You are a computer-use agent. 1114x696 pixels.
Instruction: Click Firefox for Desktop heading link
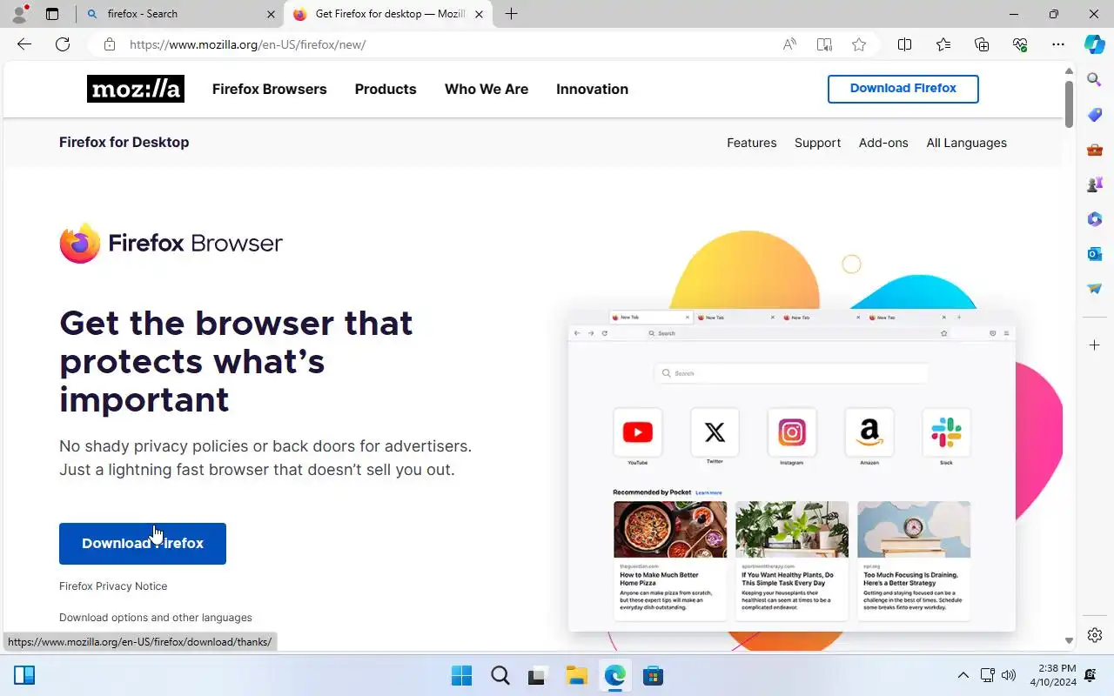124,143
